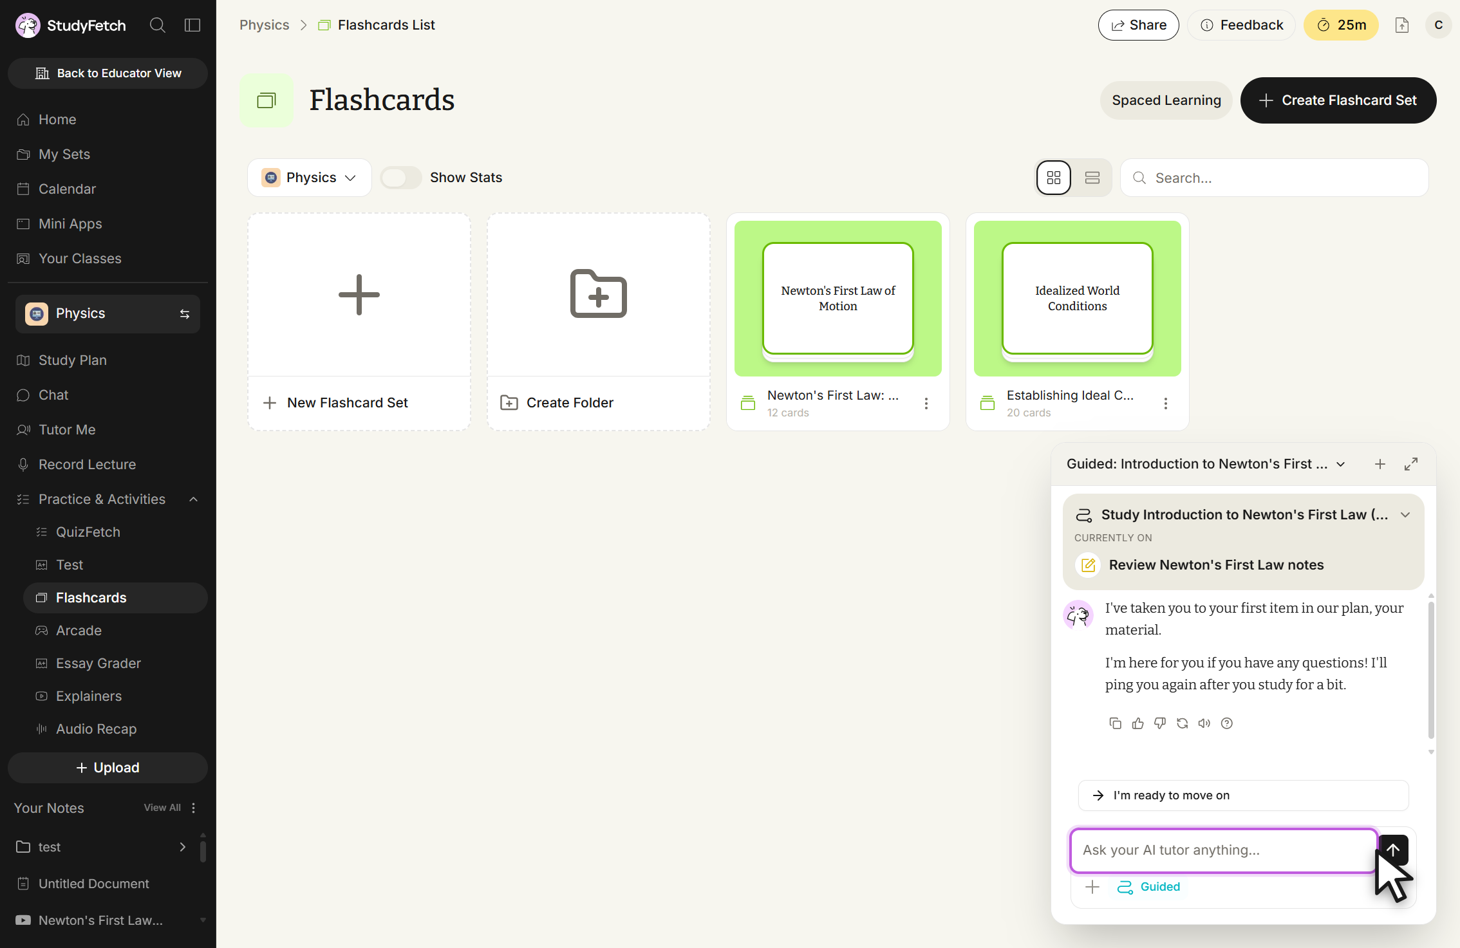Start new chat with plus icon
Image resolution: width=1460 pixels, height=948 pixels.
[x=1380, y=464]
